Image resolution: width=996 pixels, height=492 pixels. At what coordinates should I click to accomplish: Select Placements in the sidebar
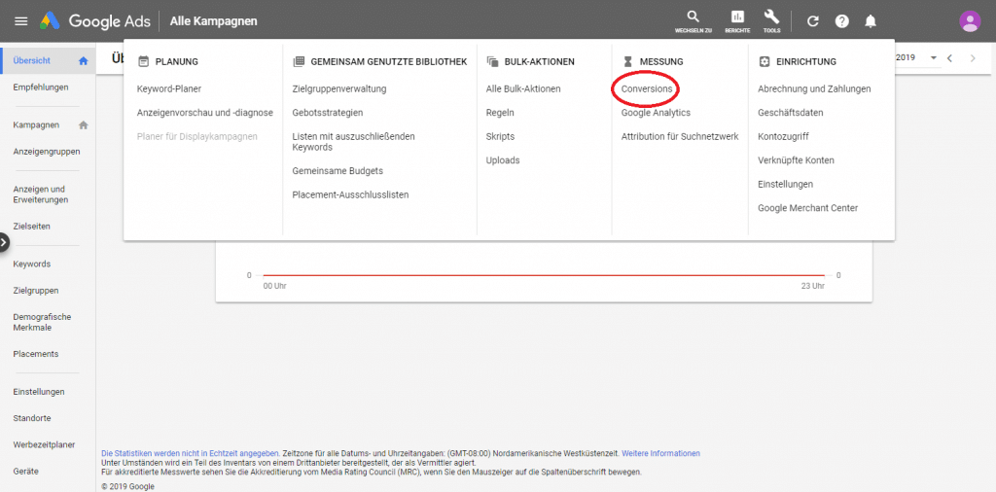click(36, 354)
